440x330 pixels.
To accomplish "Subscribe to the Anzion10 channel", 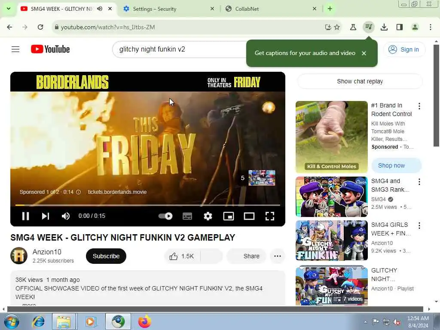I will 106,256.
